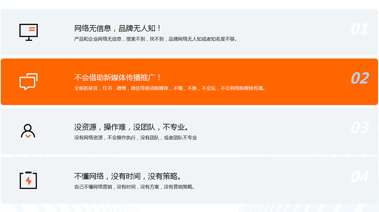This screenshot has height=212, width=379.
Task: Click the computer monitor icon
Action: click(x=29, y=32)
